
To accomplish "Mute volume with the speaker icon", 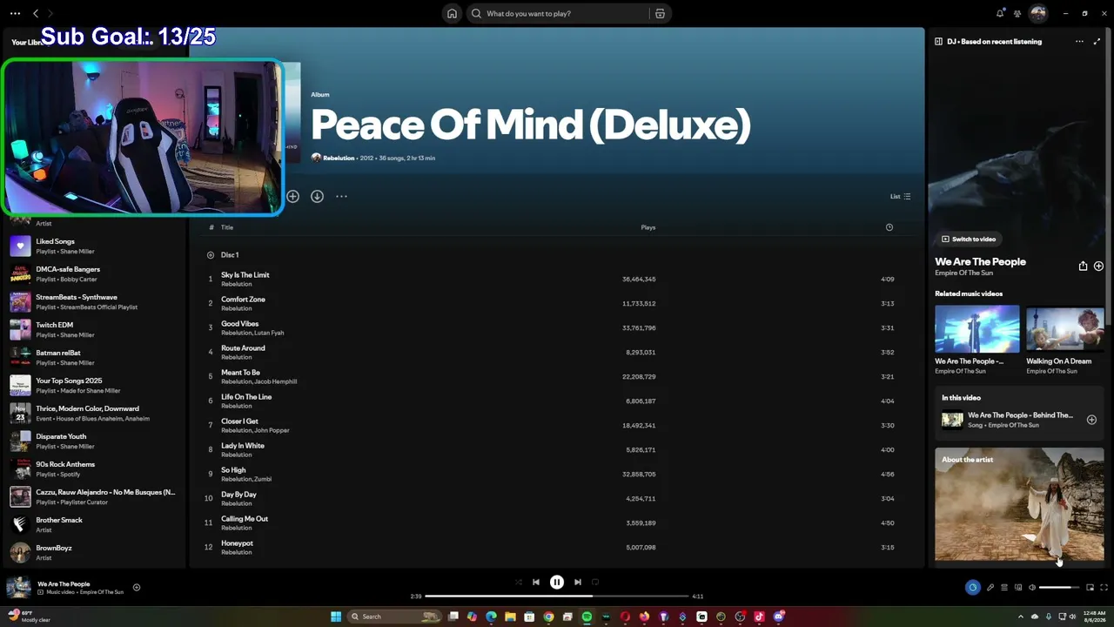I will tap(1032, 588).
